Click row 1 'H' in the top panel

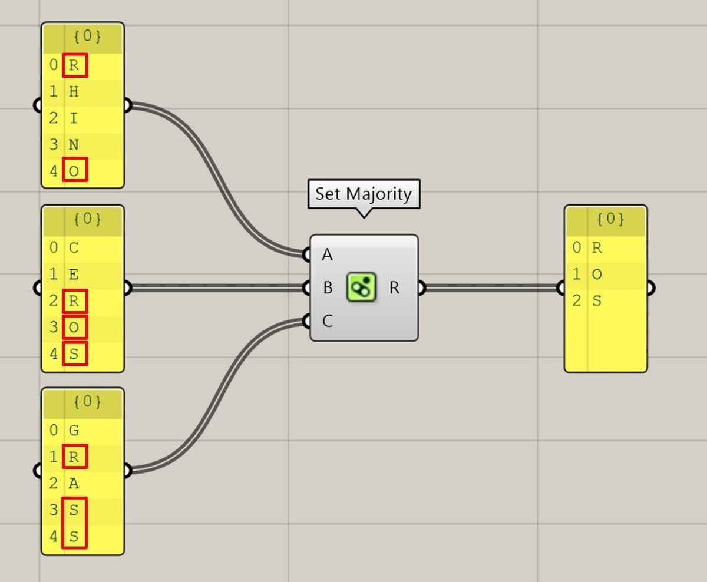click(82, 92)
